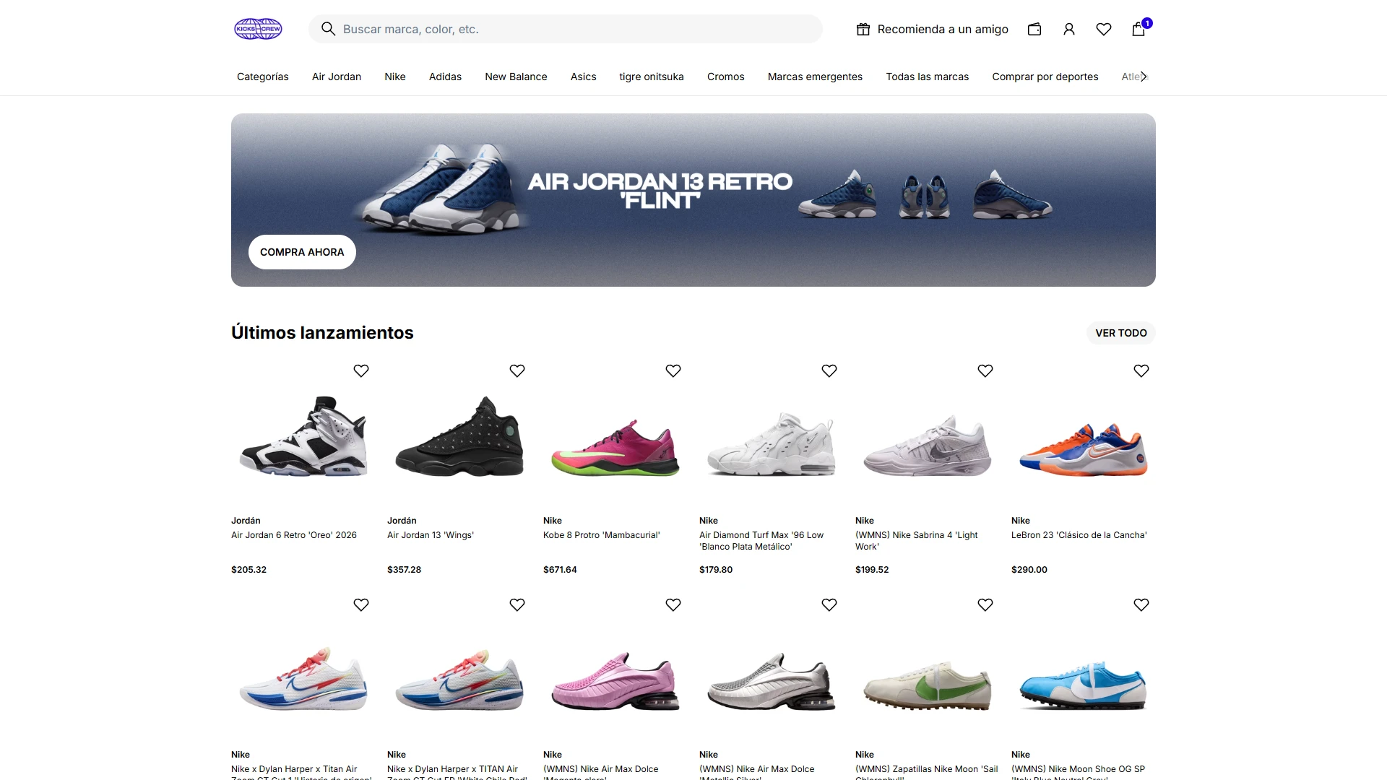Viewport: 1387px width, 780px height.
Task: Favorite the Dylan Harper x Titan Air Zoom shoe
Action: (x=361, y=604)
